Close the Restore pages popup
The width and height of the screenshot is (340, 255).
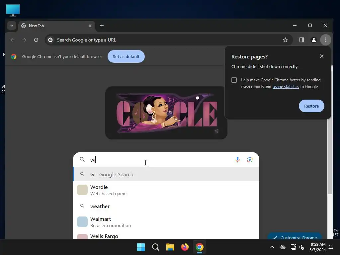pos(321,56)
